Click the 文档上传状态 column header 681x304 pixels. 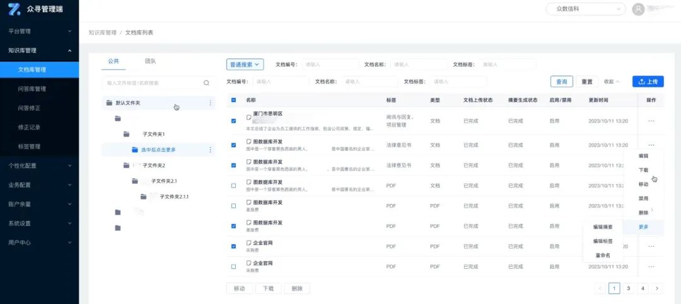[x=478, y=99]
